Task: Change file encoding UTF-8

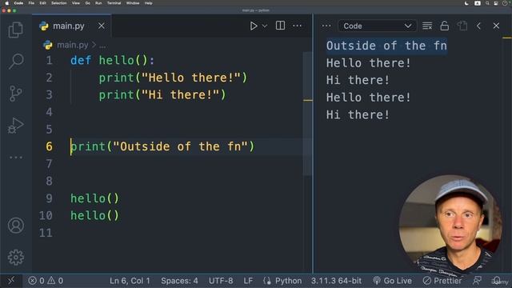Action: (221, 281)
